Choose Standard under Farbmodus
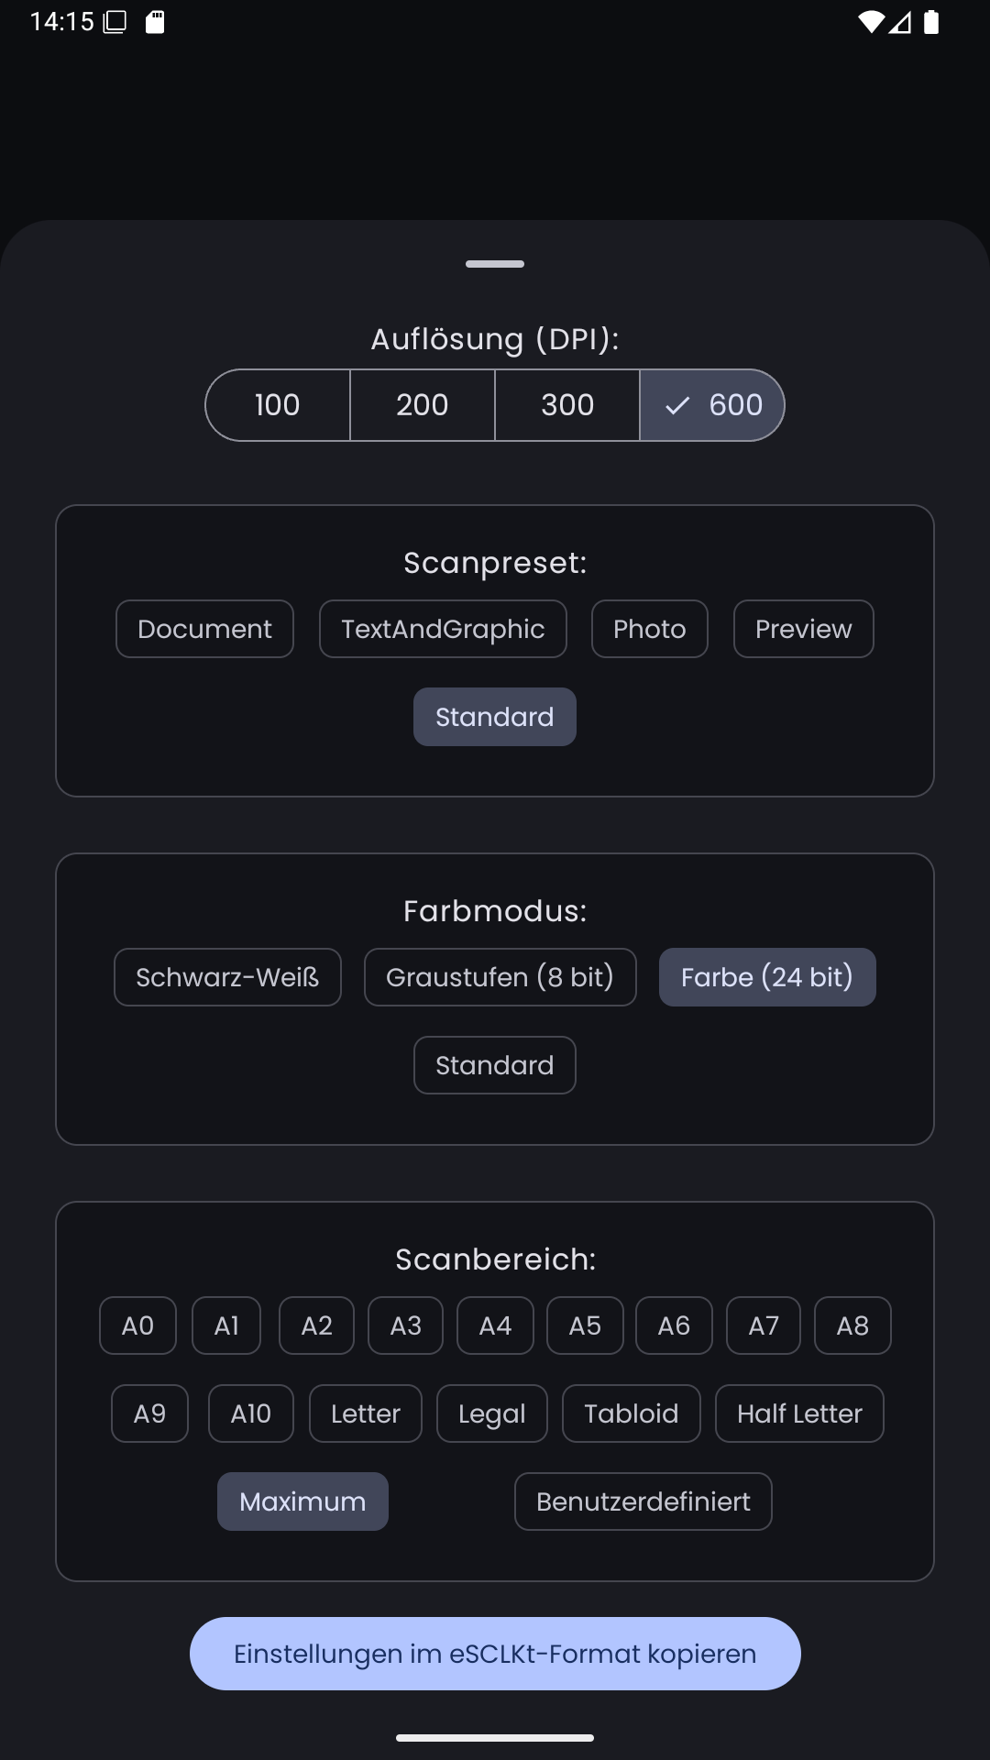The width and height of the screenshot is (990, 1760). click(x=494, y=1065)
